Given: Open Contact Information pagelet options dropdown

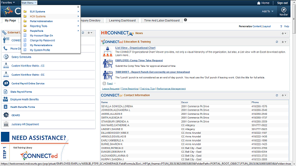Looking at the screenshot, I should 284,95.
